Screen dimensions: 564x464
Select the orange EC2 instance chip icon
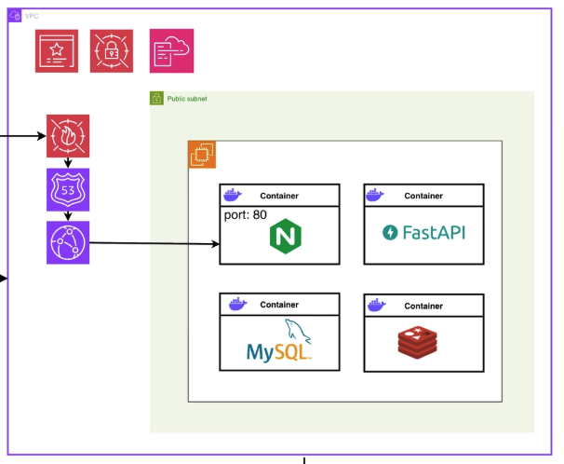(202, 155)
